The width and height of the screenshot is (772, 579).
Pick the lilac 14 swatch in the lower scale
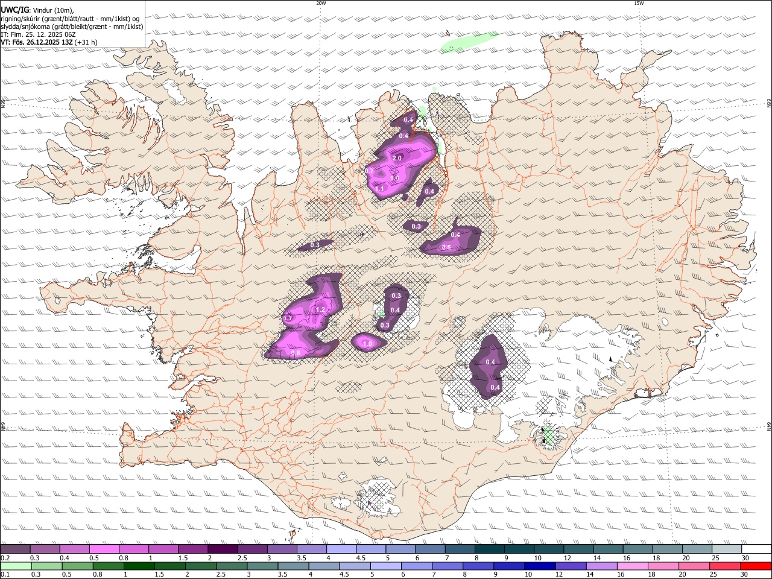click(601, 566)
